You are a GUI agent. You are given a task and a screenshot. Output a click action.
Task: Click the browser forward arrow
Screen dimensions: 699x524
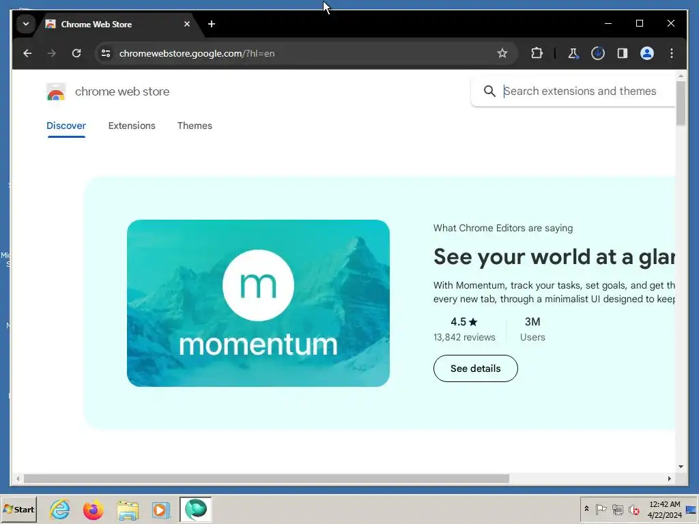[x=52, y=53]
